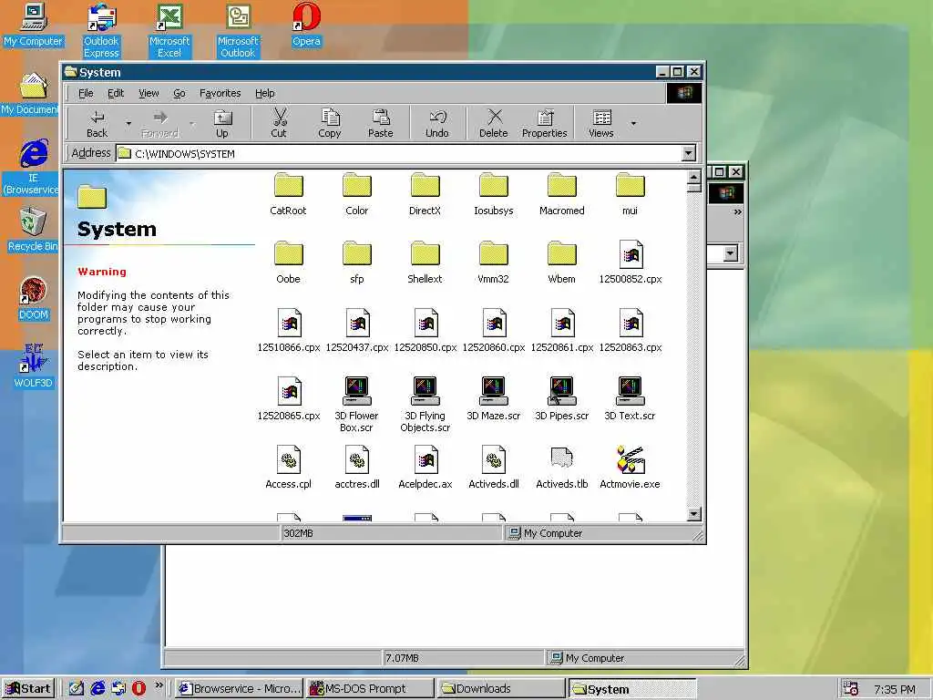Select the 3D Text.scr screensaver
This screenshot has height=700, width=933.
coord(631,399)
